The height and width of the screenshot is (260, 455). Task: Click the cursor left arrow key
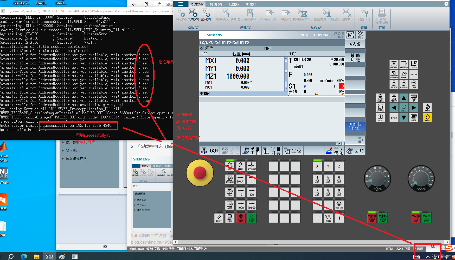point(394,108)
